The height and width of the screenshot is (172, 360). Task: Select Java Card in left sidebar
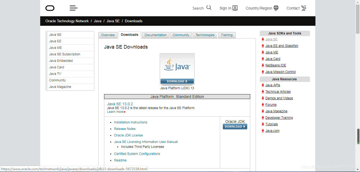tap(70, 67)
